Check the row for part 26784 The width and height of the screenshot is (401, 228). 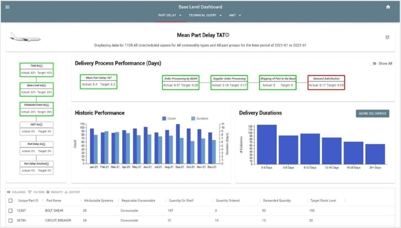tap(10, 220)
